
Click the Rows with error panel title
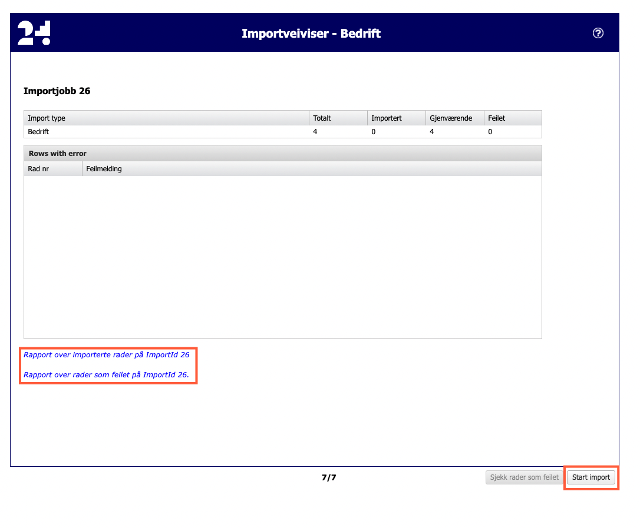tap(58, 154)
